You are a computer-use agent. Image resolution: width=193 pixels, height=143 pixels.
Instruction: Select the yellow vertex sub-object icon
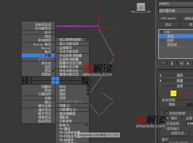point(173,93)
